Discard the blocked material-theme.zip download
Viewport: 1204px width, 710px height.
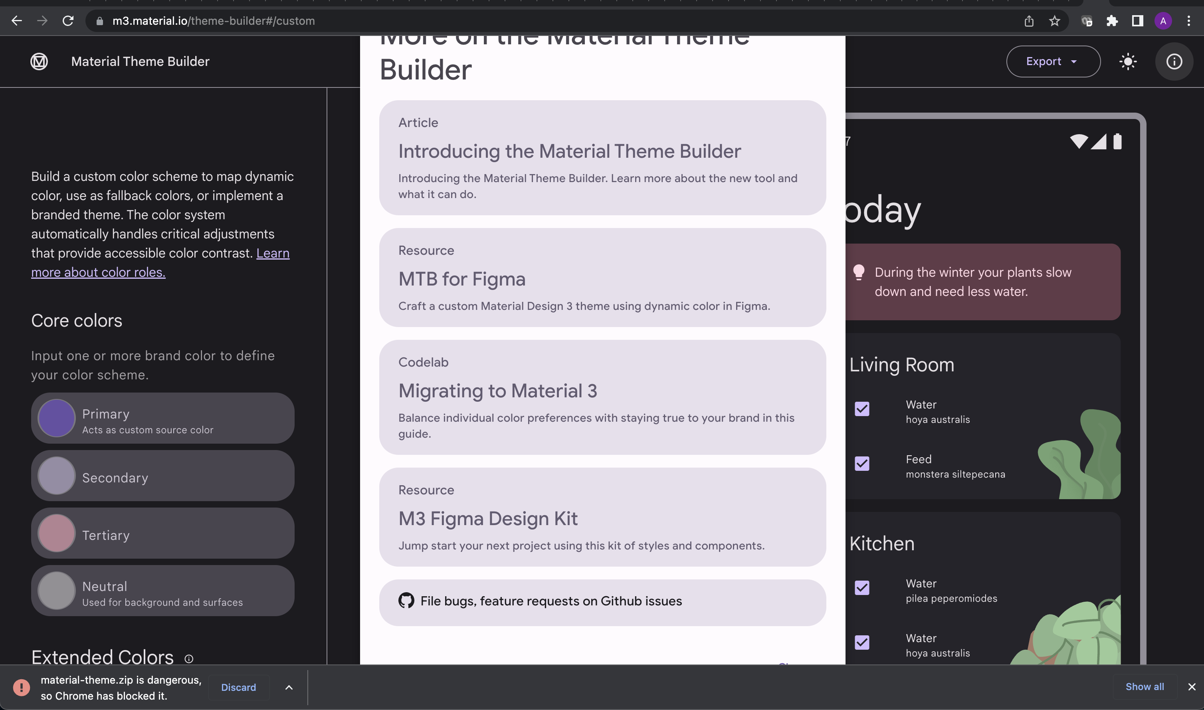(239, 687)
